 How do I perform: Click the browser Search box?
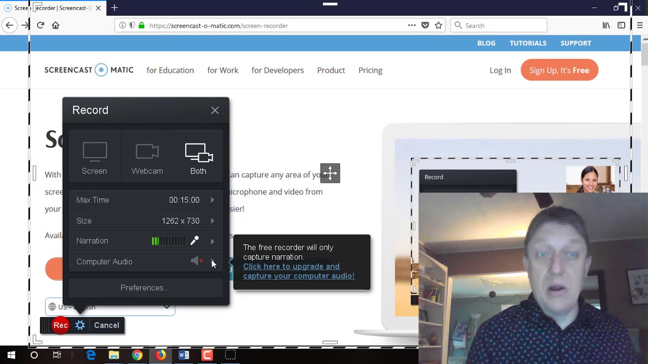[x=499, y=25]
